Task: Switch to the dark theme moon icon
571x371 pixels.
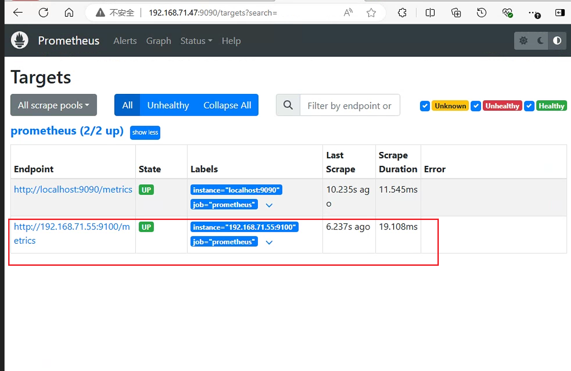Action: pyautogui.click(x=541, y=41)
